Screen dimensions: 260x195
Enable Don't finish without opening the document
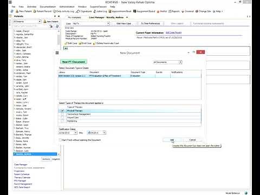click(x=60, y=140)
